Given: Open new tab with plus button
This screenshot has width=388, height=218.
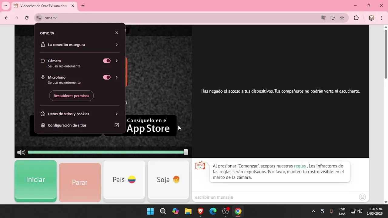Looking at the screenshot, I should [83, 6].
